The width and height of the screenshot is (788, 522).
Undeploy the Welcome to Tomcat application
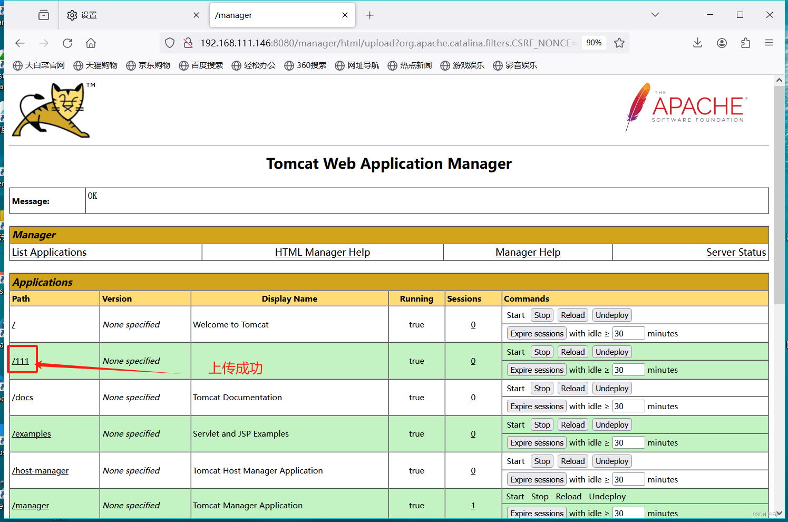click(x=612, y=315)
